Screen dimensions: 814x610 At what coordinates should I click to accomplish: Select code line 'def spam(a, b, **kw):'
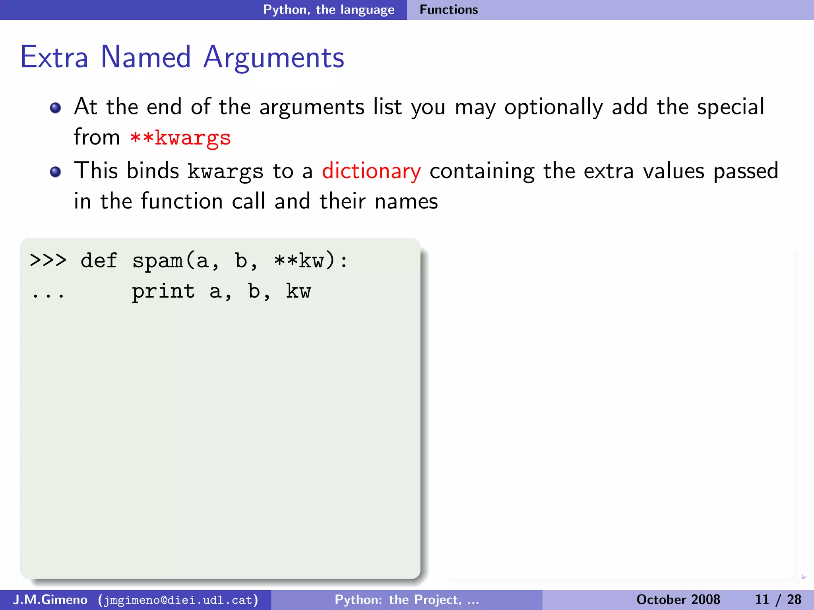214,261
